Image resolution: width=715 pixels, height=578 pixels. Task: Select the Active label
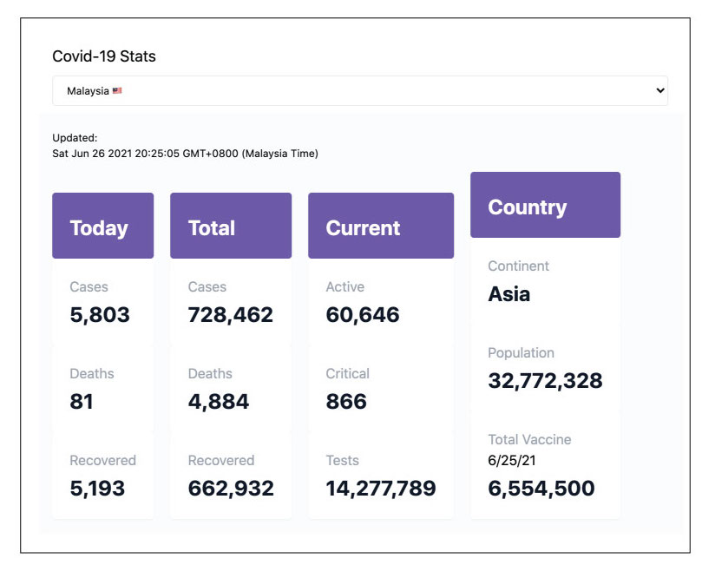point(344,287)
